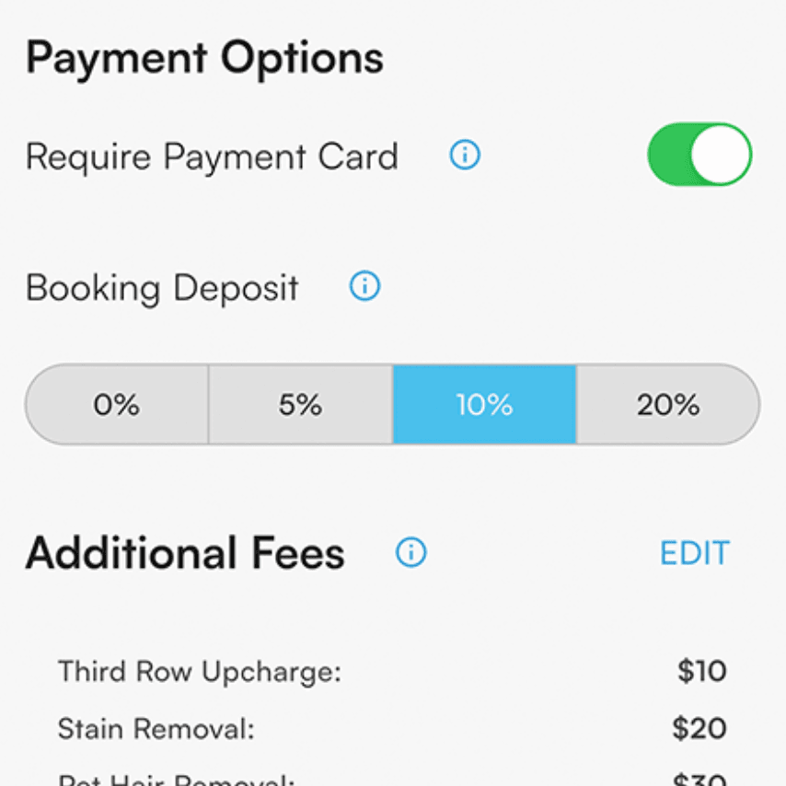
Task: Click EDIT next to Additional Fees
Action: (695, 553)
